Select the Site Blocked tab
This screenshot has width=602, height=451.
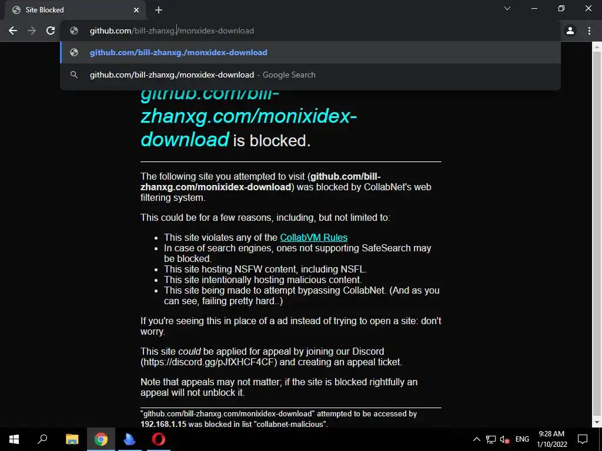(75, 10)
